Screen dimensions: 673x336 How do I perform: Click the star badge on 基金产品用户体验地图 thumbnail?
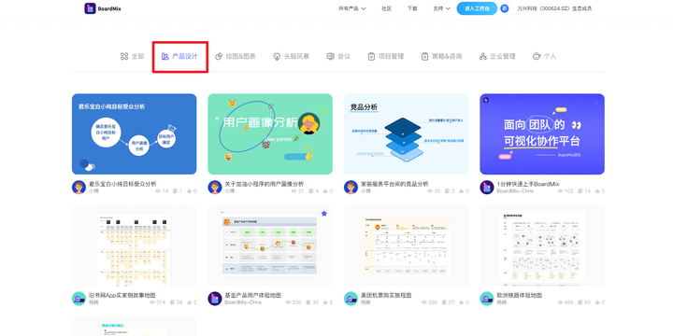324,214
